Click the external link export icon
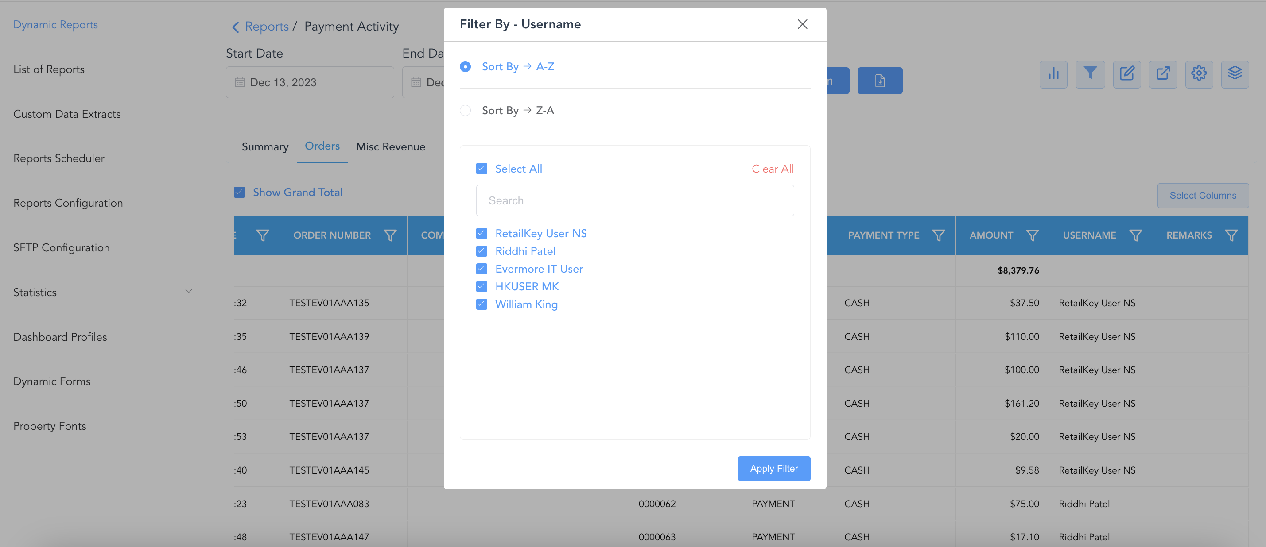The width and height of the screenshot is (1266, 547). coord(1163,74)
